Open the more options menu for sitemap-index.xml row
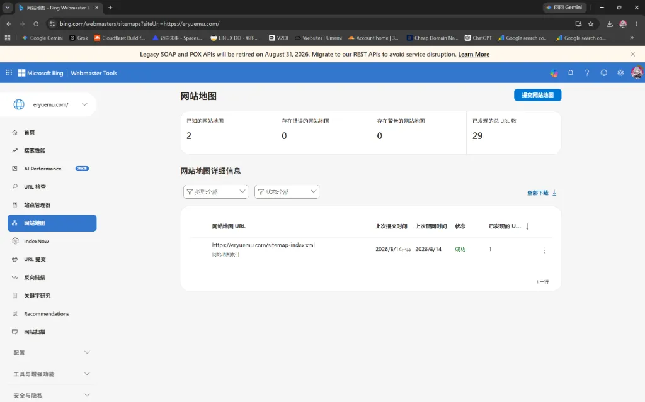This screenshot has height=402, width=645. 544,250
